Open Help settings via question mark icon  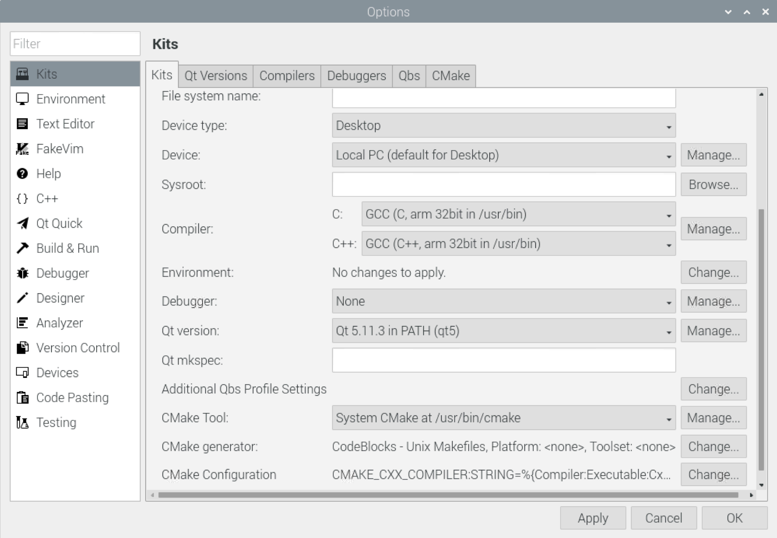tap(22, 173)
